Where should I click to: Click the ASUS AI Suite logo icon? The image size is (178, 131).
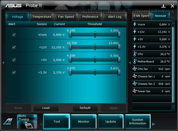[x=8, y=122]
